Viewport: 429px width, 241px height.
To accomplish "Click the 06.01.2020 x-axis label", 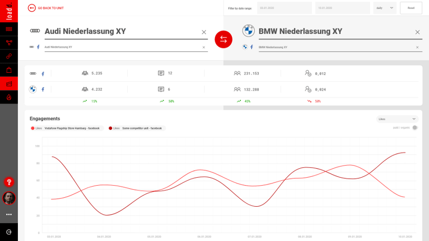I will [204, 237].
